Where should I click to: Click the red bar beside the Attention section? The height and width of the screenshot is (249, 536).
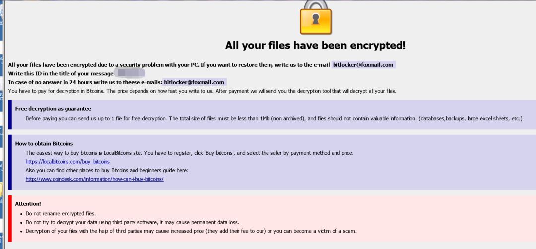10,220
